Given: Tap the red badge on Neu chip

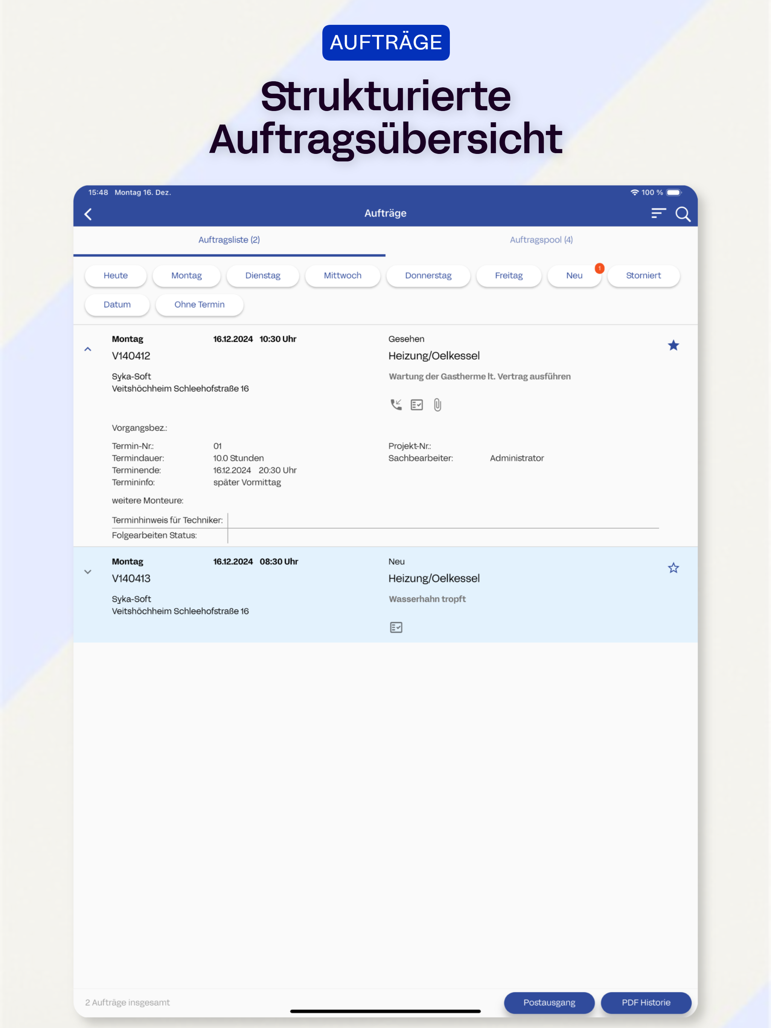Looking at the screenshot, I should (599, 268).
